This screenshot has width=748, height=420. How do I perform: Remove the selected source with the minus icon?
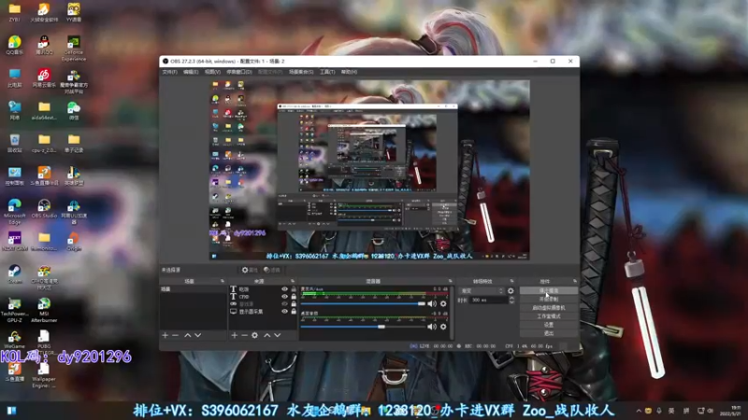point(244,335)
